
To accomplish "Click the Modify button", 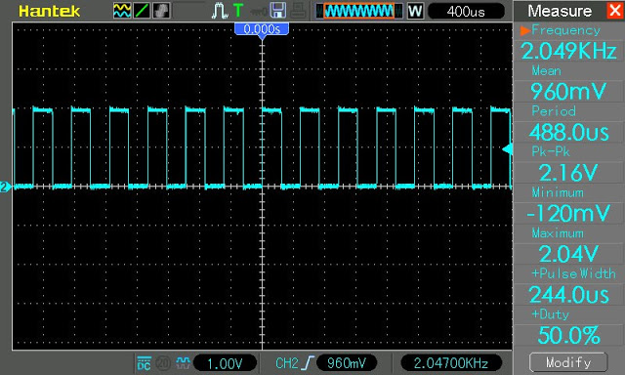I will click(x=568, y=362).
